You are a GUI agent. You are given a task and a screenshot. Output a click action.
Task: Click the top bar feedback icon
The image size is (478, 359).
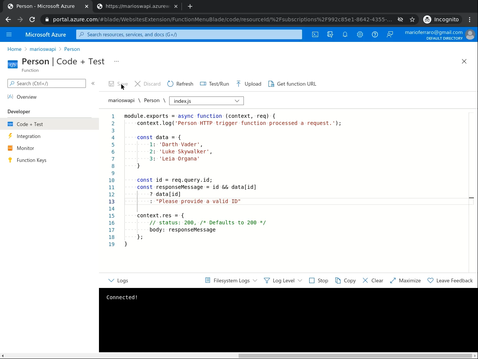tap(390, 34)
